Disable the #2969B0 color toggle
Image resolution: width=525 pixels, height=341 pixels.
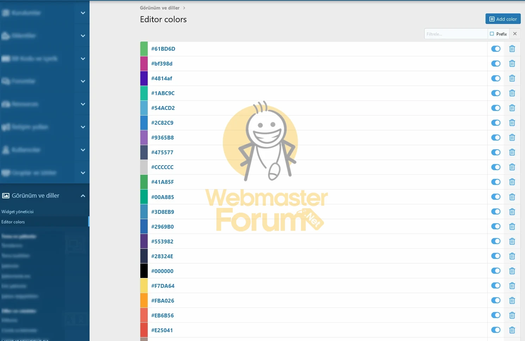(x=496, y=227)
